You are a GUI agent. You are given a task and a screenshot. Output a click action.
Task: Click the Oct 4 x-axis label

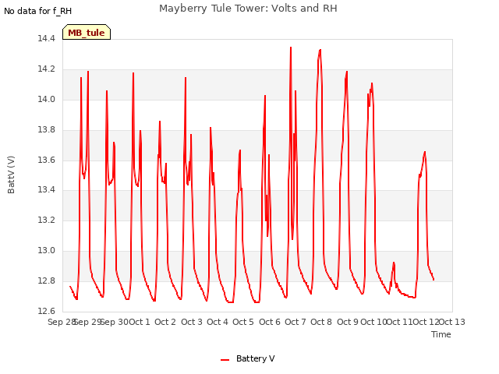point(218,322)
